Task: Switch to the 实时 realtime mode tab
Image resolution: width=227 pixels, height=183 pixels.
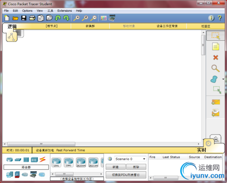Action: click(x=202, y=150)
